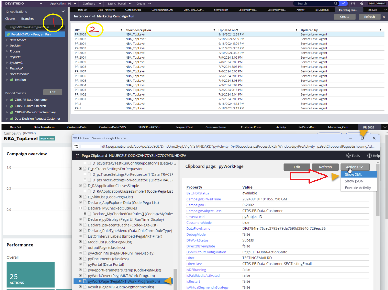Choose Show XML from Actions menu
Image resolution: width=388 pixels, height=290 pixels.
tap(359, 174)
